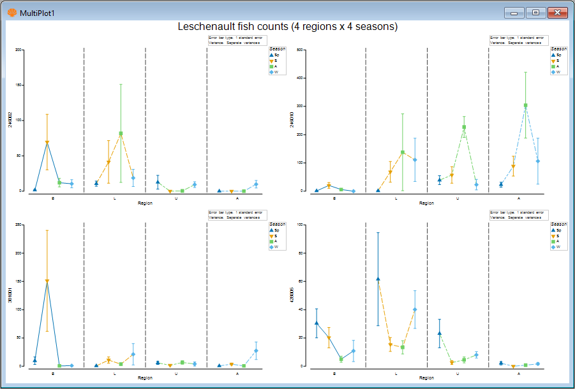Click the Season legend heading in the 250-max plot
The width and height of the screenshot is (575, 389).
coord(277,224)
